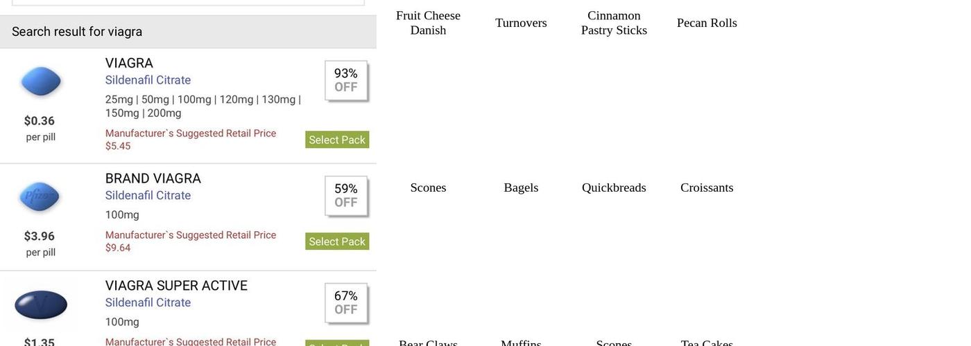Go to the Quickbreads category
The image size is (971, 346).
tap(614, 188)
